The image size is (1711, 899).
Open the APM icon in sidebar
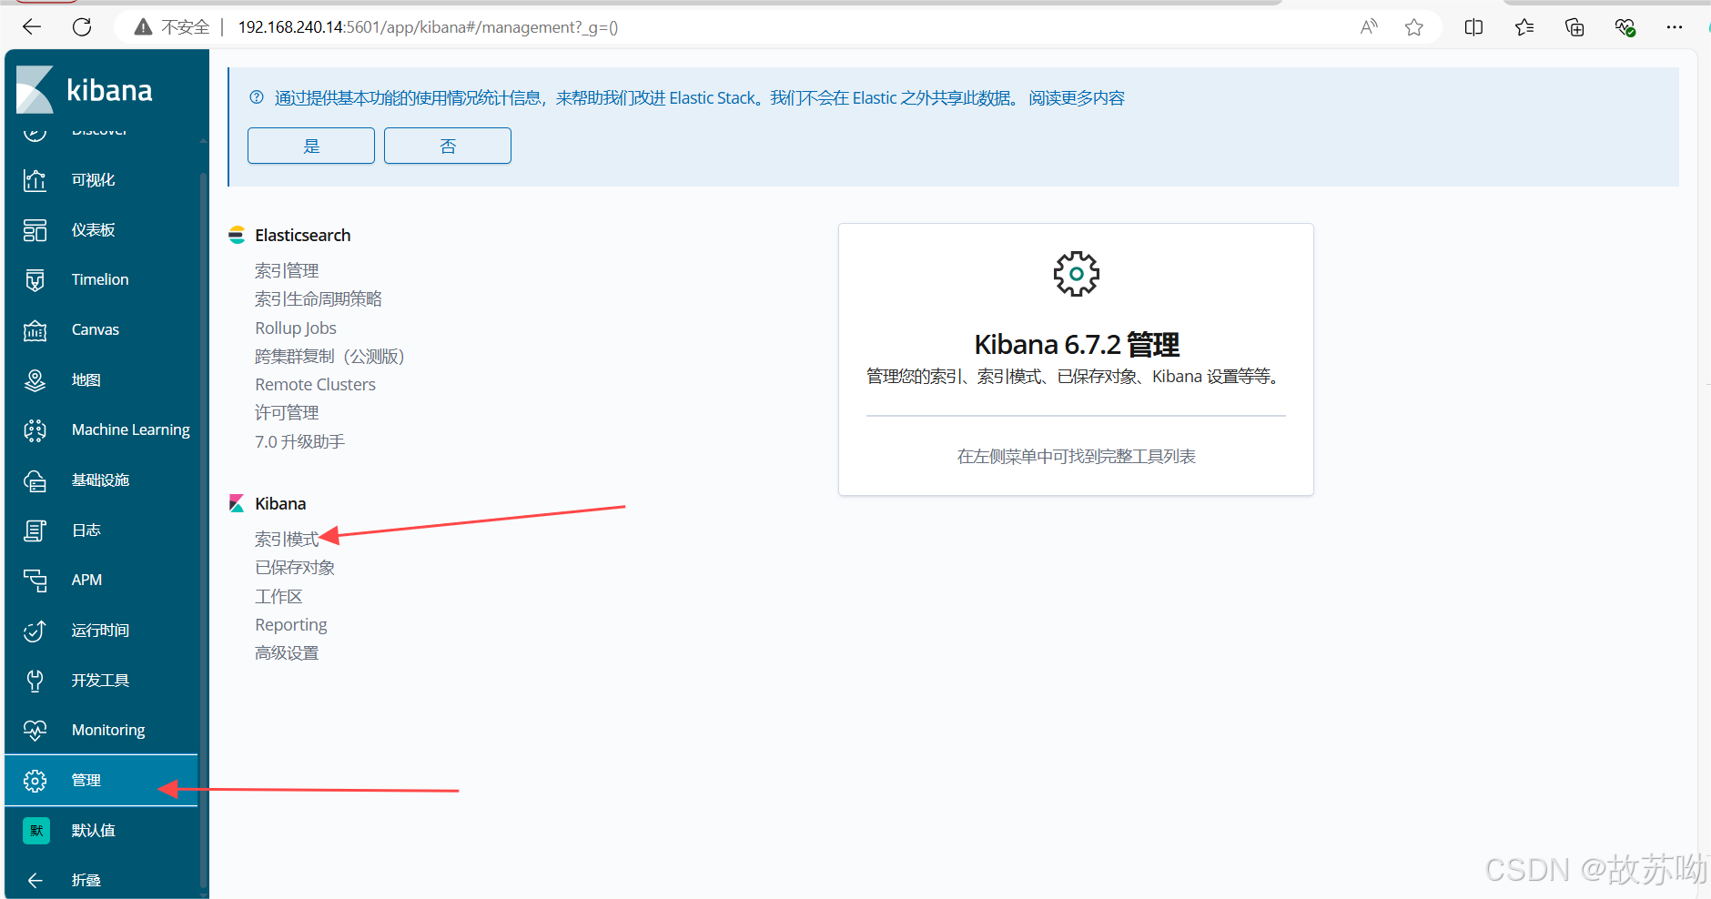point(35,581)
